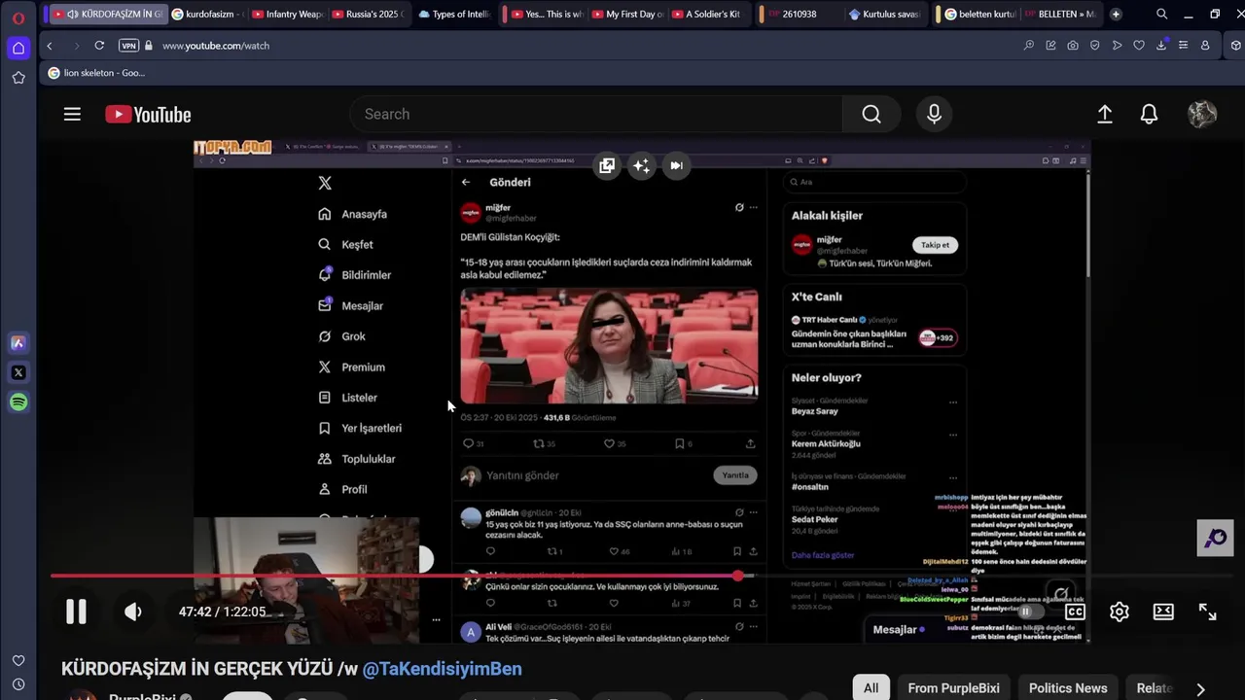Switch to the 'My First Day' tab
Viewport: 1245px width, 700px height.
click(625, 15)
